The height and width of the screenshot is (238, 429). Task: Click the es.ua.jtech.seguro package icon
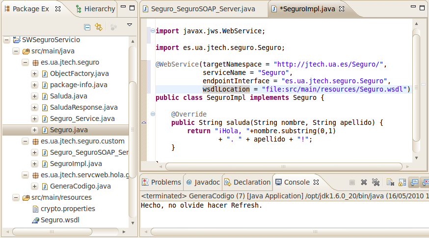(x=35, y=63)
